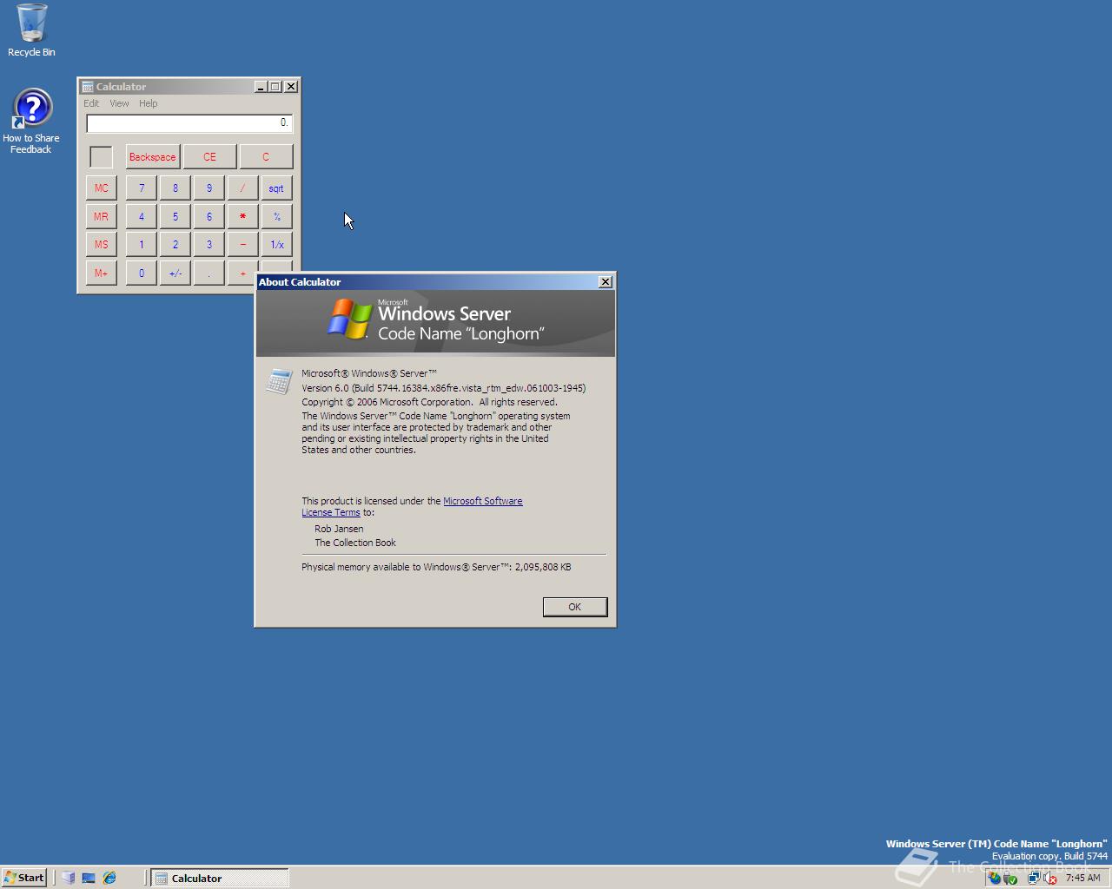Click the clock showing 7:45 AM
1112x889 pixels.
[1082, 878]
